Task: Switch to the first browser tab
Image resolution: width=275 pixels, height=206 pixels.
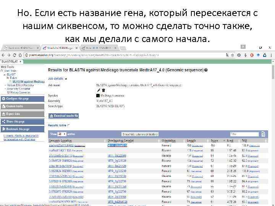Action: (x=21, y=48)
